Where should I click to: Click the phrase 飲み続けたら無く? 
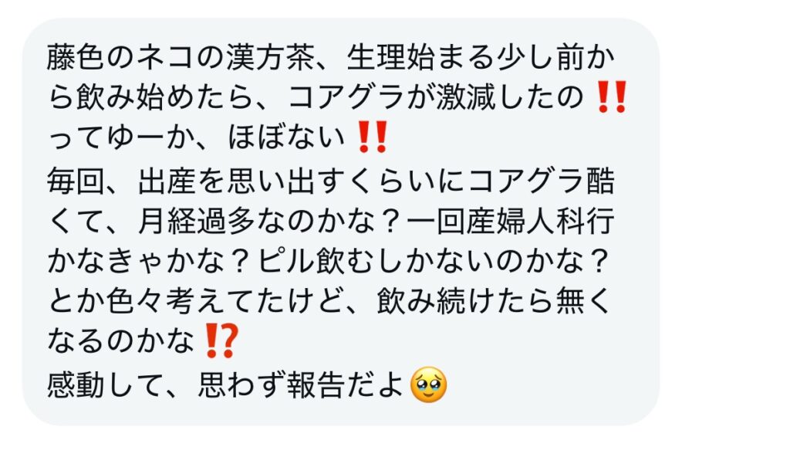click(x=495, y=302)
